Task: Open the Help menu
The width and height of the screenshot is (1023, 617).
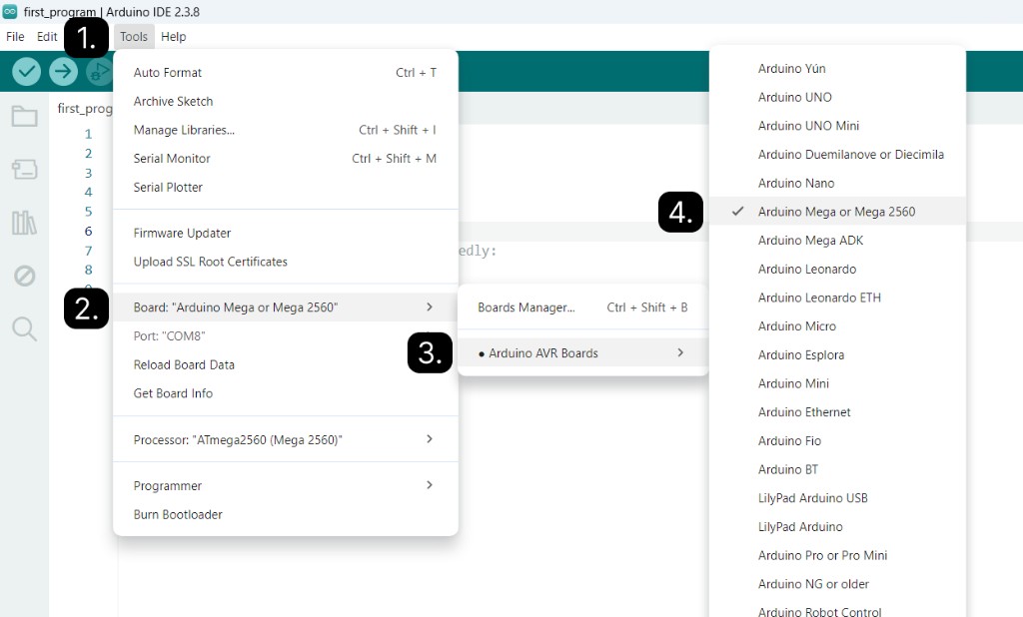Action: (174, 37)
